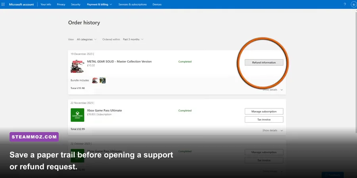Click the £13.32 price text
The height and width of the screenshot is (178, 357).
[x=91, y=65]
